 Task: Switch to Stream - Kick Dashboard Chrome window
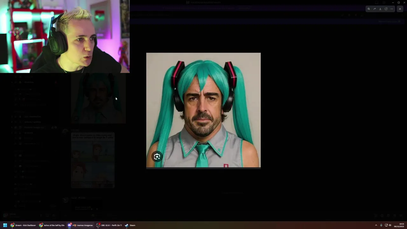pyautogui.click(x=23, y=225)
